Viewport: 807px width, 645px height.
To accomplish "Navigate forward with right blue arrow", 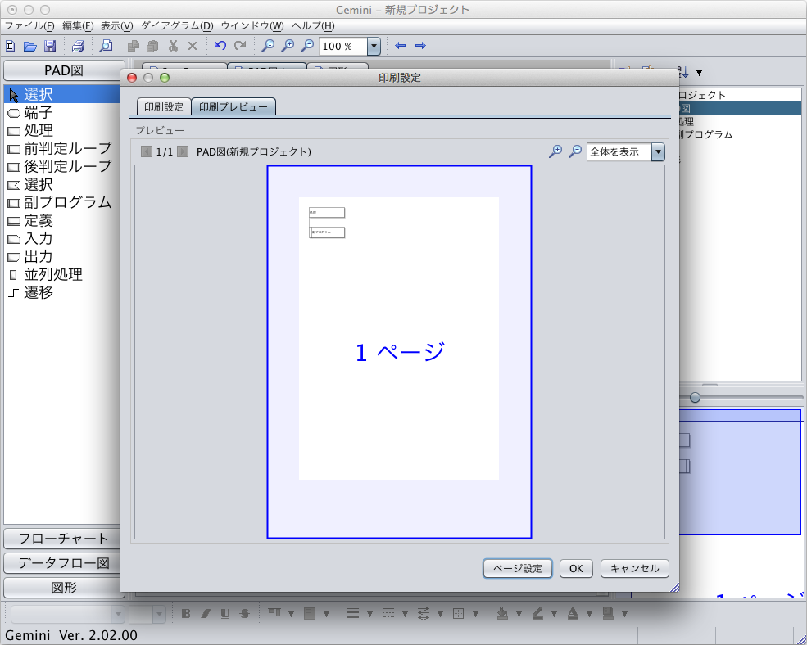I will pyautogui.click(x=420, y=45).
